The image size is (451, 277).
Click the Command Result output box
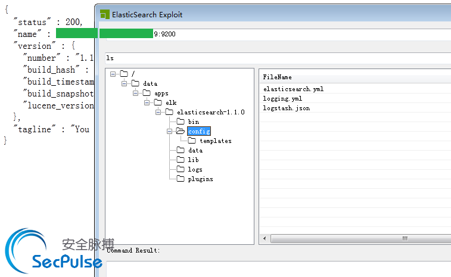click(x=279, y=269)
